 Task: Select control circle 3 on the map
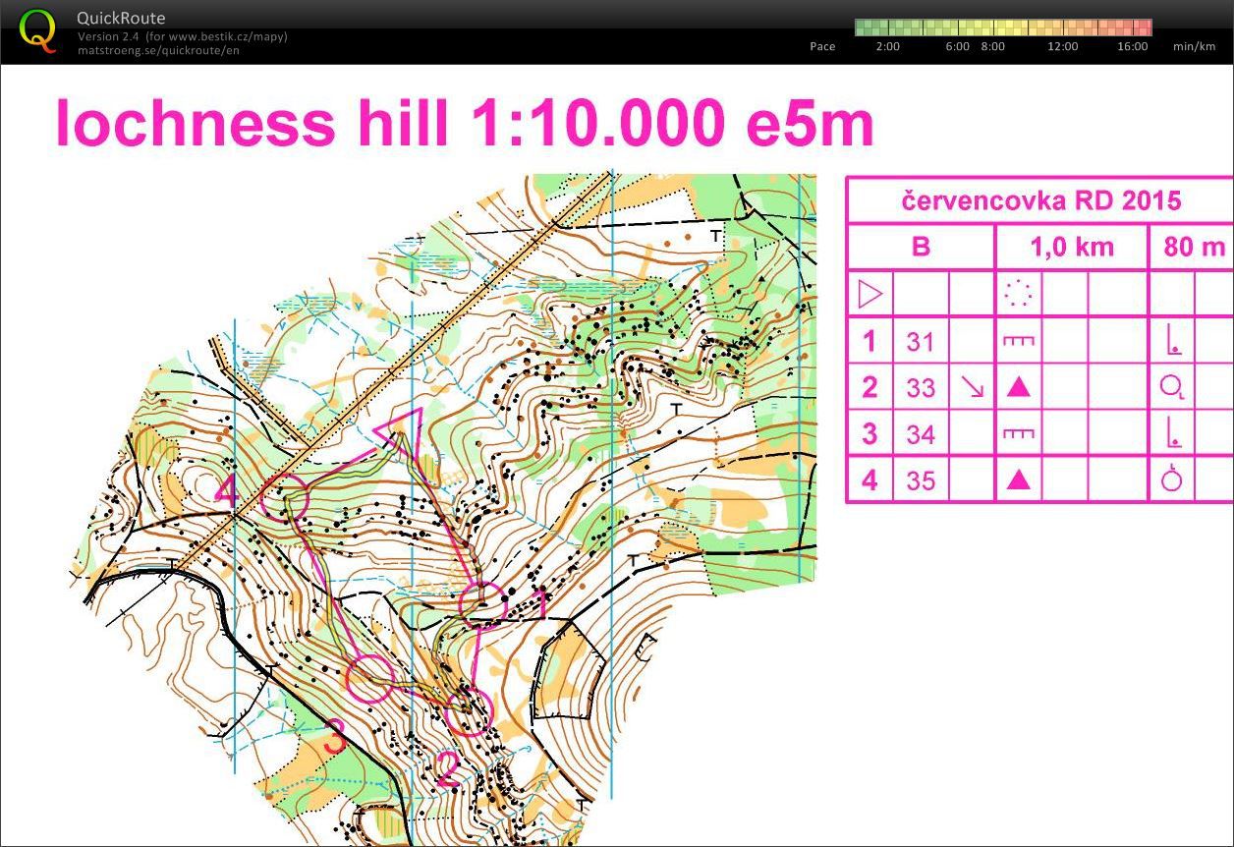click(370, 678)
